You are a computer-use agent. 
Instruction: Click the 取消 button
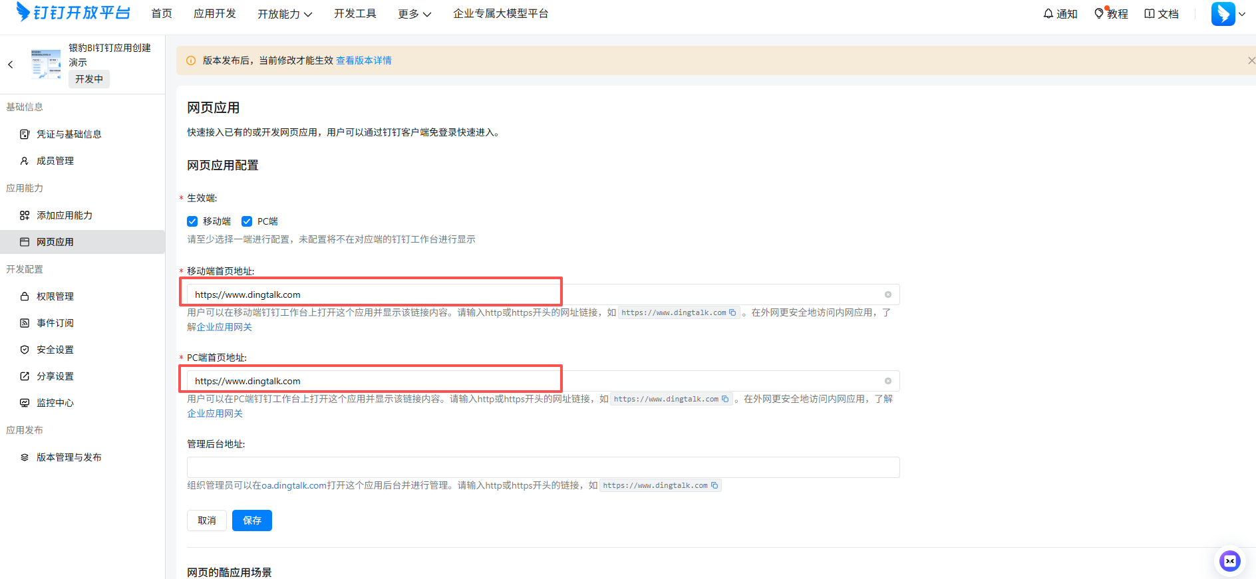click(x=207, y=521)
